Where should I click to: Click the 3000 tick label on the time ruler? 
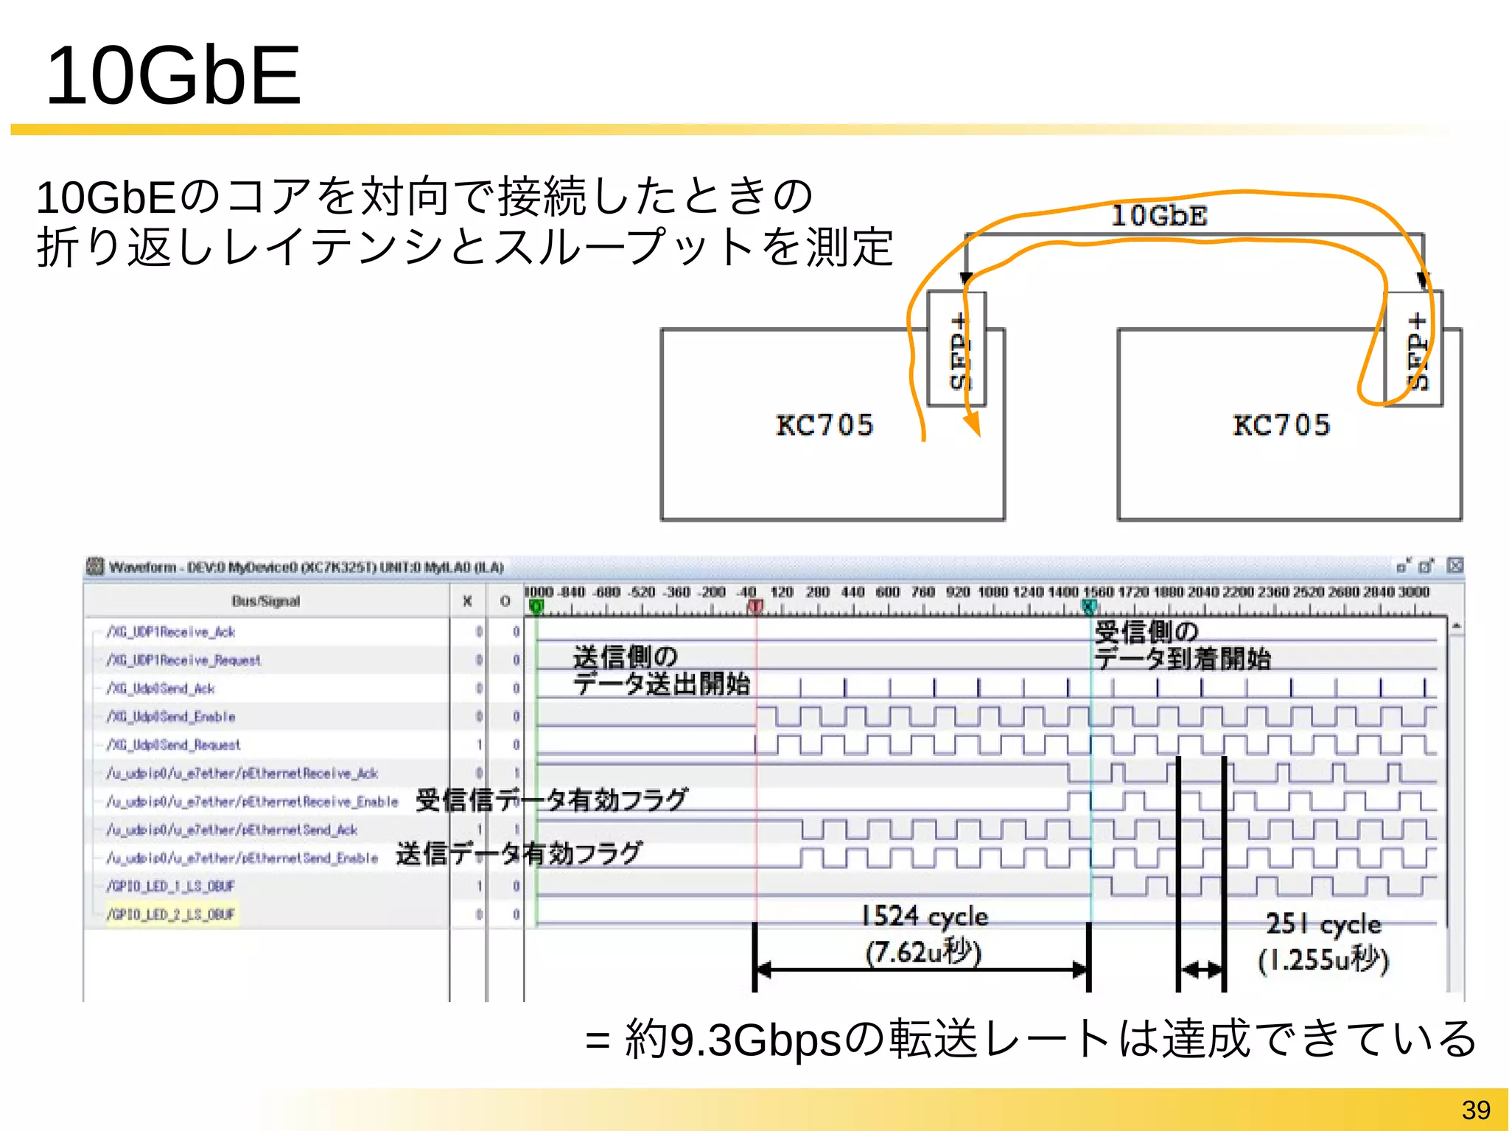(x=1414, y=592)
